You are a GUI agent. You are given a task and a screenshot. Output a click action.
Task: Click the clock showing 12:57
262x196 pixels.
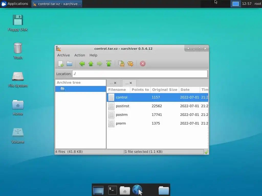(x=247, y=4)
